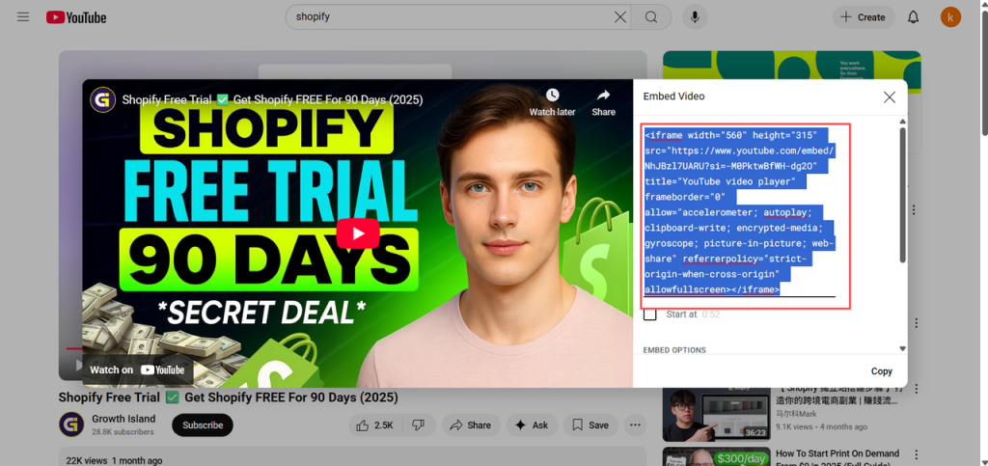Clear the search box text
Image resolution: width=988 pixels, height=466 pixels.
620,17
